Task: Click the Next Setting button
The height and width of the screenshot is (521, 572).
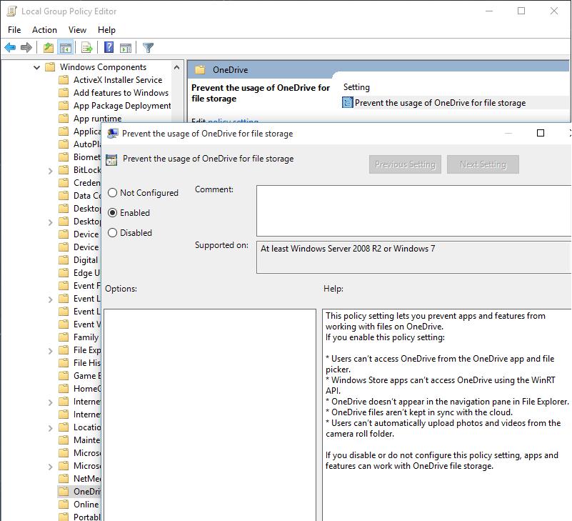Action: [483, 164]
